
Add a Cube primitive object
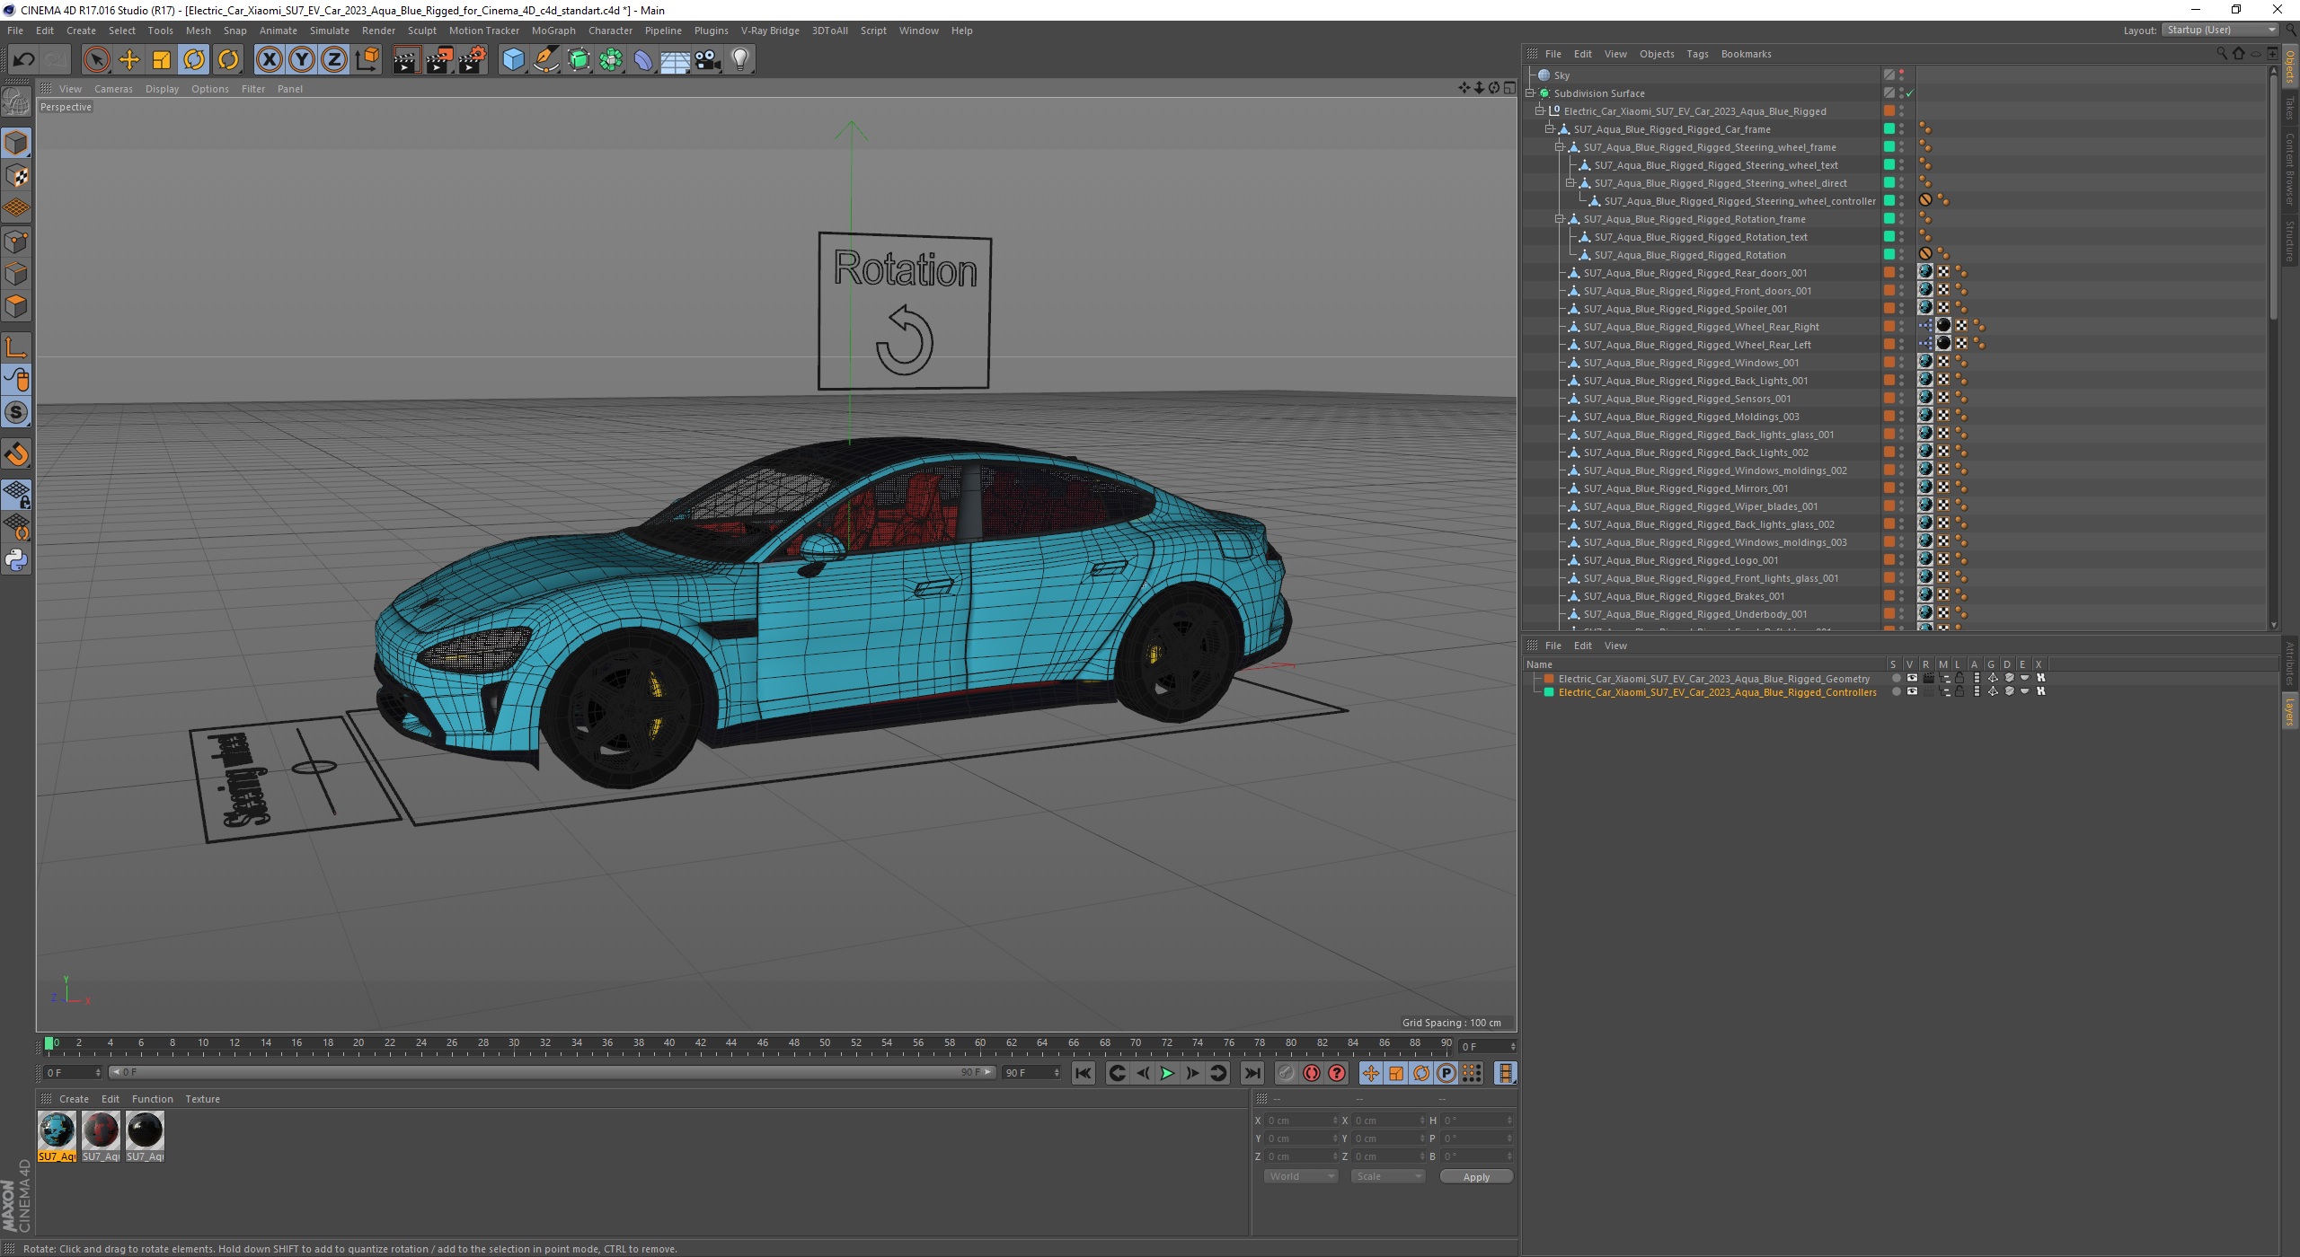coord(513,60)
